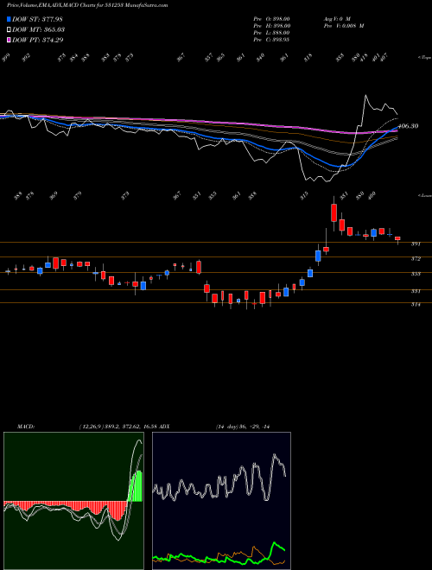Click the 406.30 price label on EMA chart
The height and width of the screenshot is (570, 432).
click(409, 126)
